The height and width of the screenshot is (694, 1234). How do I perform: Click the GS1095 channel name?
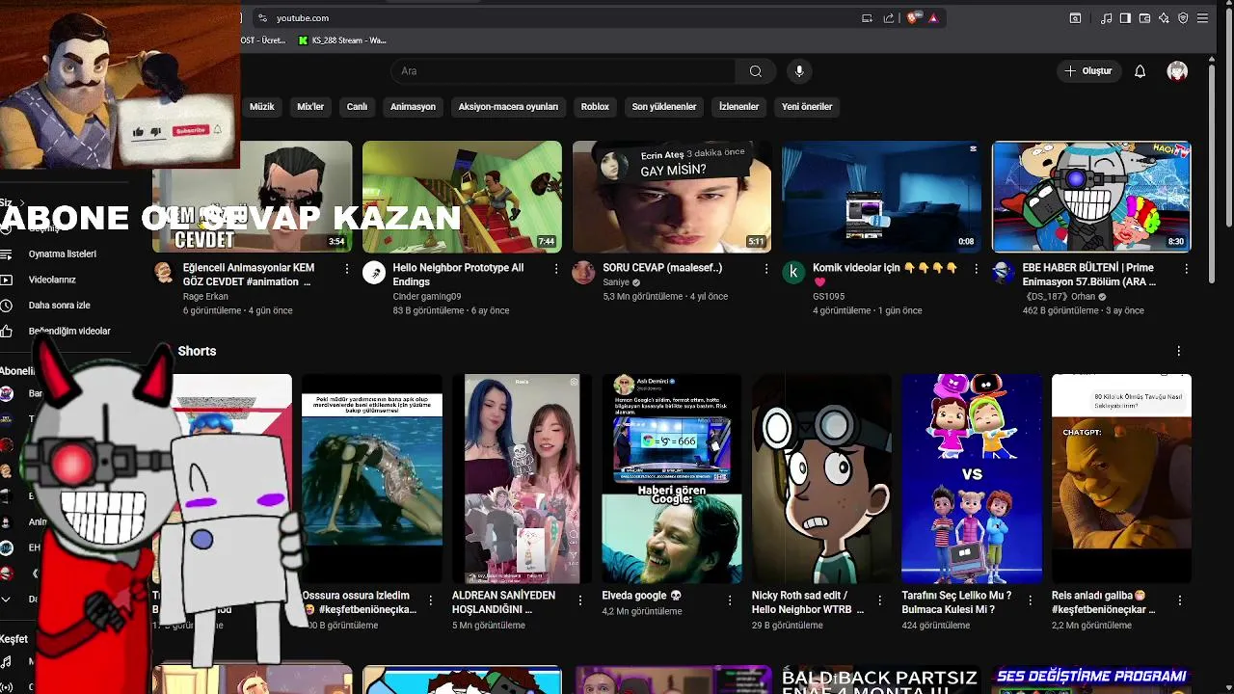[828, 297]
